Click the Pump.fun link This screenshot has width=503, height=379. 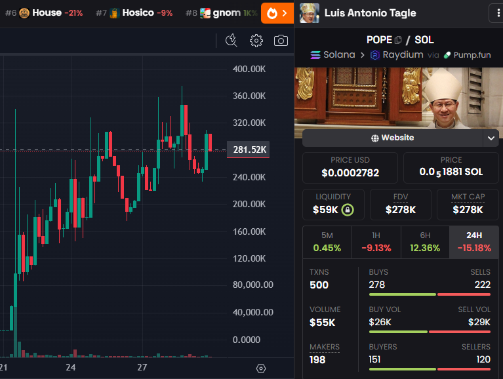467,55
